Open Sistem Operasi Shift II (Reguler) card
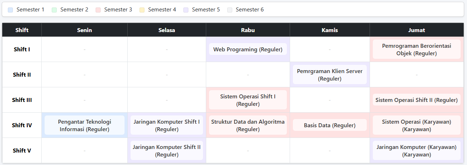This screenshot has width=467, height=165. tap(416, 100)
